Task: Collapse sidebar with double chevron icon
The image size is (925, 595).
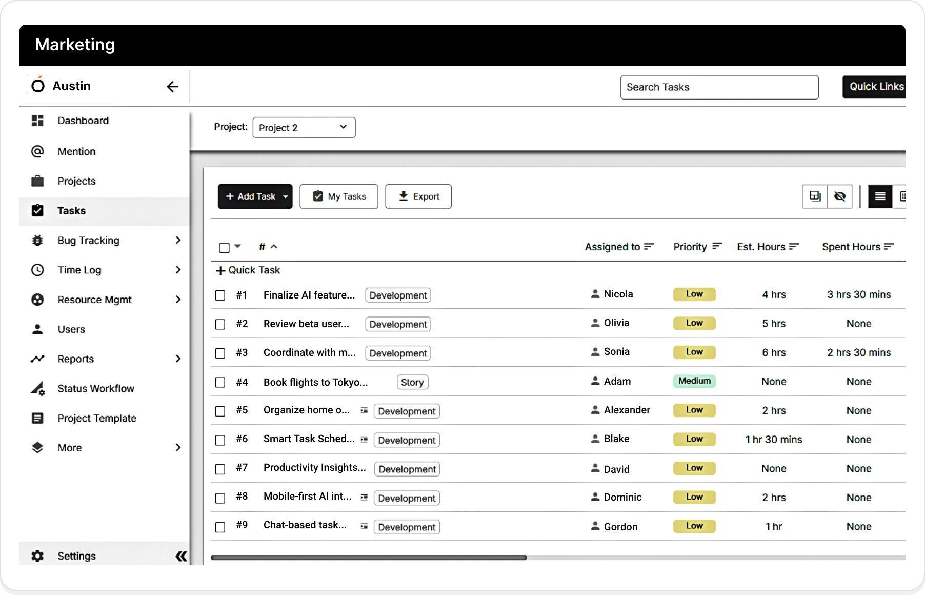Action: pyautogui.click(x=181, y=556)
